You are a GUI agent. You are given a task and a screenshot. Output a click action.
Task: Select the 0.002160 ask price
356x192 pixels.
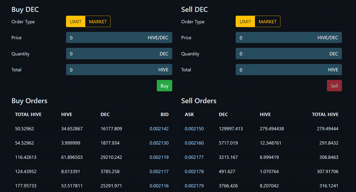194,143
